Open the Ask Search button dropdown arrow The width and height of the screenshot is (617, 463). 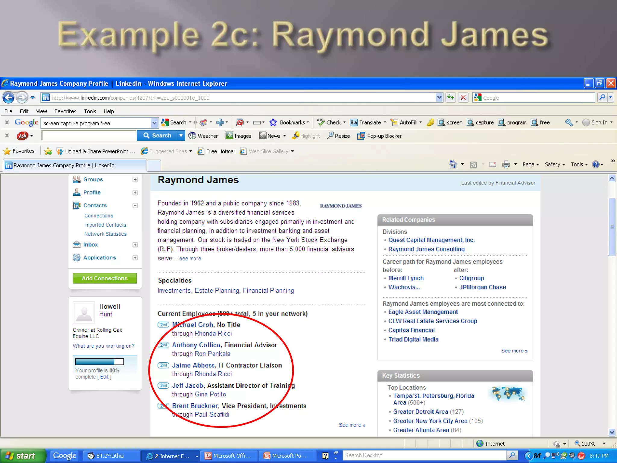(x=181, y=136)
